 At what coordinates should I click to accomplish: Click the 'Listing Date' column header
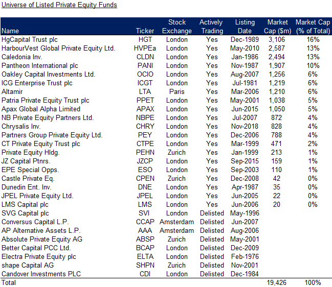(x=245, y=27)
